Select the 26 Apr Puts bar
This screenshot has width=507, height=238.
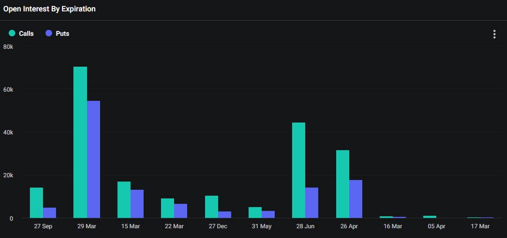[x=355, y=199]
